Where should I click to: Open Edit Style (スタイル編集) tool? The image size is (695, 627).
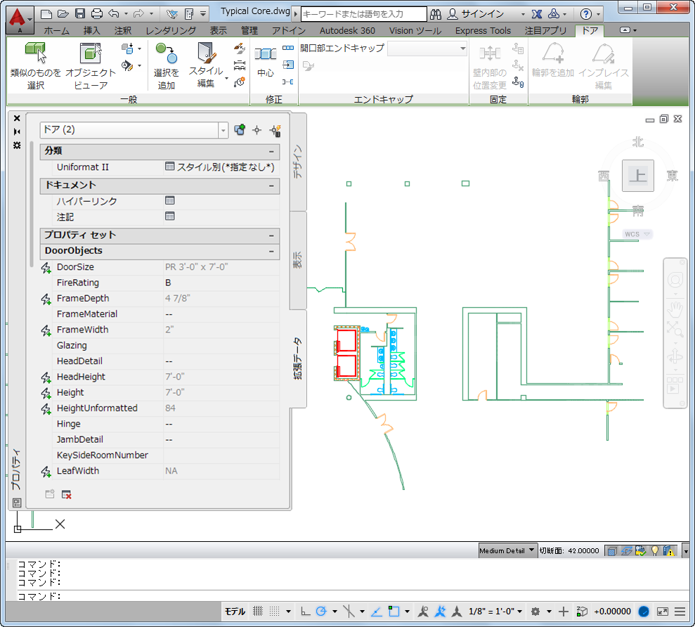[206, 65]
